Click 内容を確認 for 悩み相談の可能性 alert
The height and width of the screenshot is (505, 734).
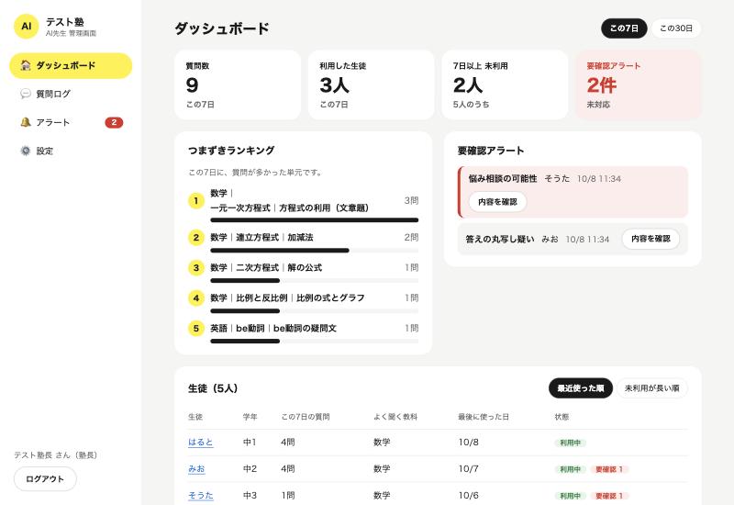pos(497,202)
